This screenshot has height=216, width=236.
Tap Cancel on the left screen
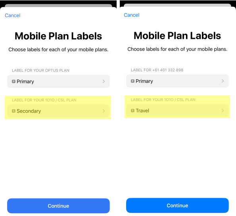click(x=12, y=15)
